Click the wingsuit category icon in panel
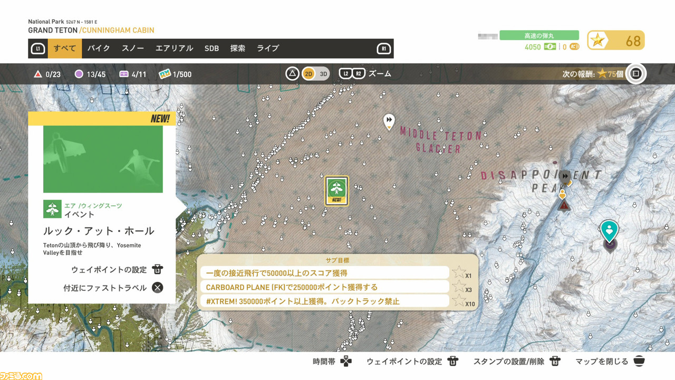The height and width of the screenshot is (380, 675). (x=52, y=210)
